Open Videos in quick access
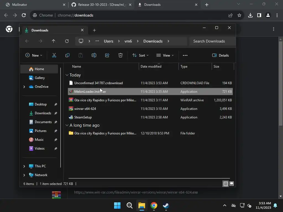This screenshot has height=212, width=283. 39,149
